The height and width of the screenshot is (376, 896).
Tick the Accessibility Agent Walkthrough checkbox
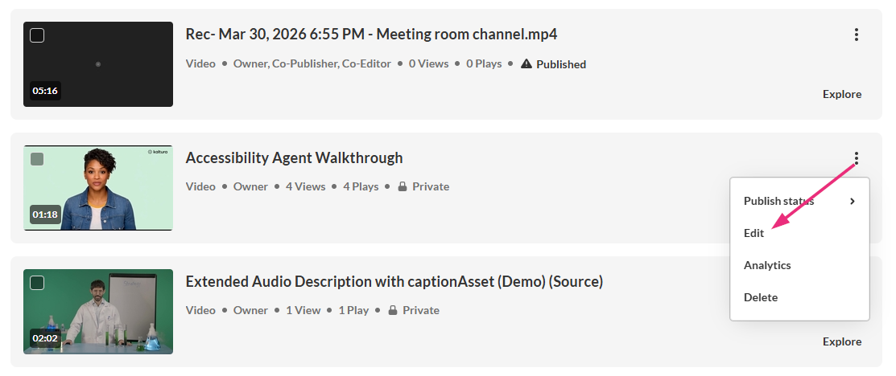(37, 159)
